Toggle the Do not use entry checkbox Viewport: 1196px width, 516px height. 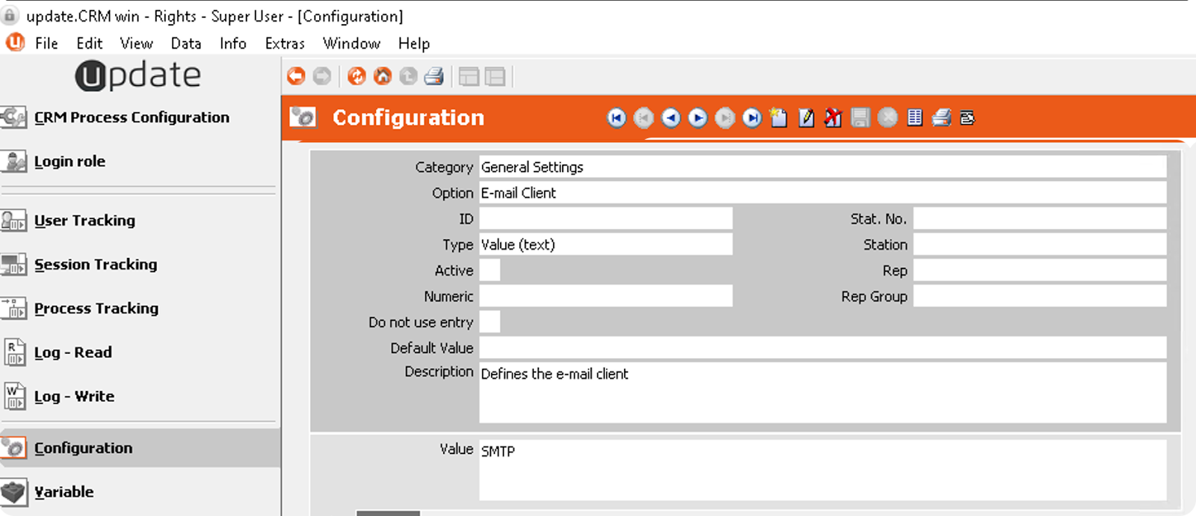(490, 322)
